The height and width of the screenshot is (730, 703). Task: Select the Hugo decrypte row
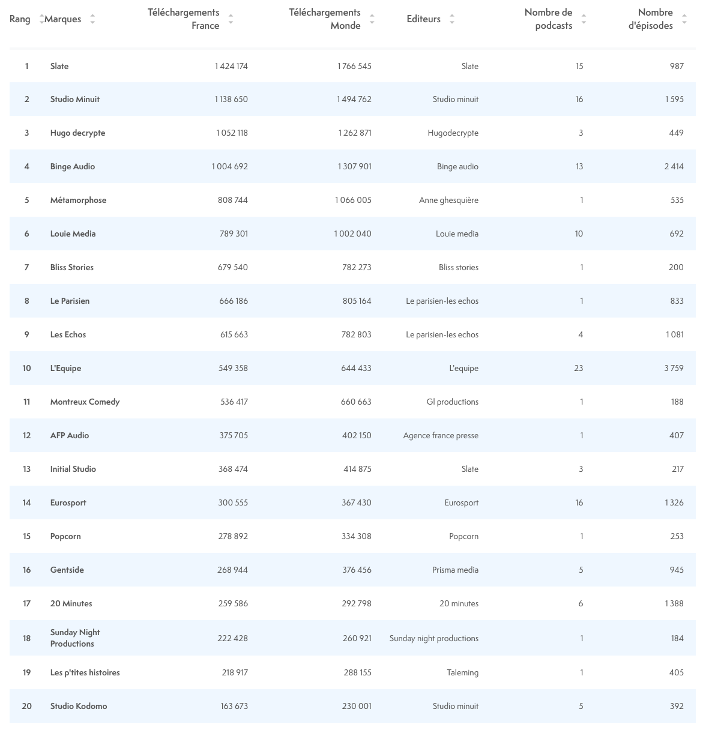click(x=77, y=133)
